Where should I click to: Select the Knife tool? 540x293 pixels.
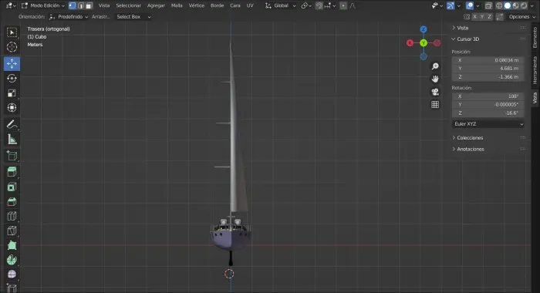pyautogui.click(x=12, y=231)
